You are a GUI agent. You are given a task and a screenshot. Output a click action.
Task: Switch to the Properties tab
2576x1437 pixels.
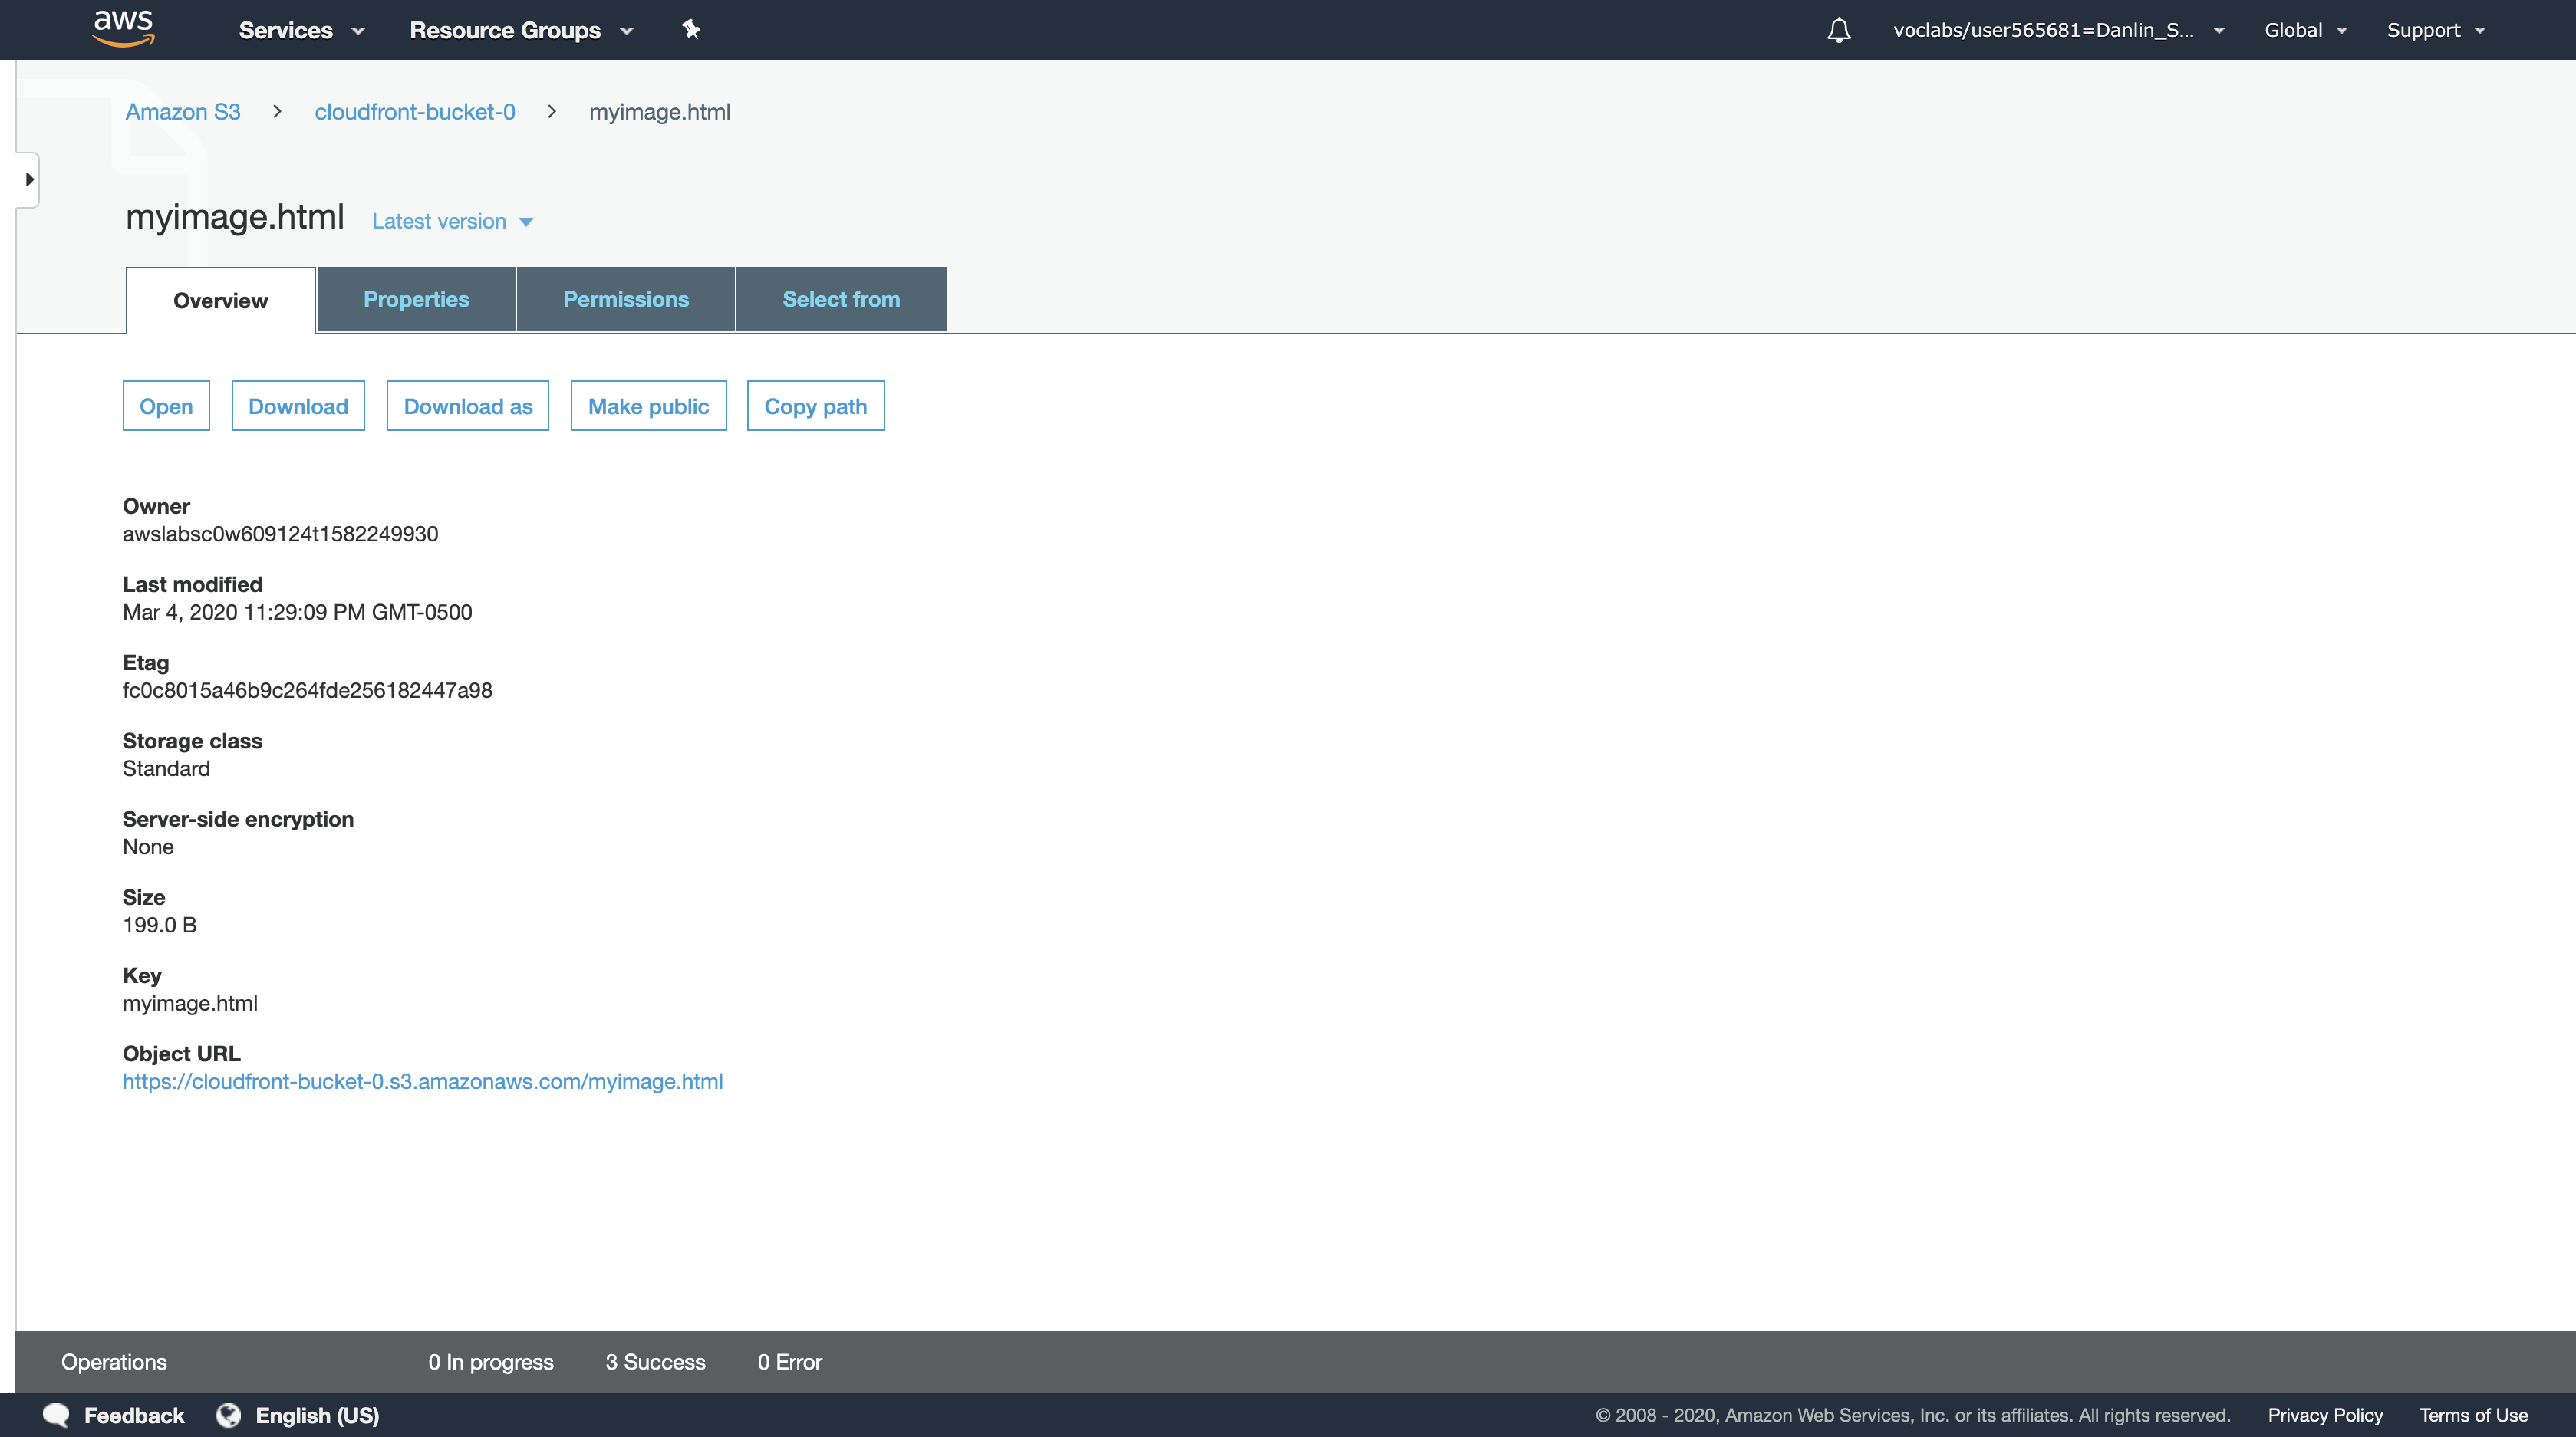point(416,299)
